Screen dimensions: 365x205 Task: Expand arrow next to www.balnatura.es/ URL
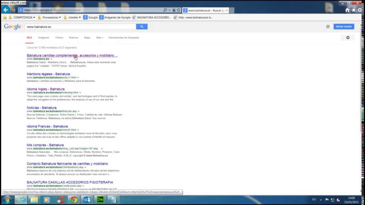52,59
